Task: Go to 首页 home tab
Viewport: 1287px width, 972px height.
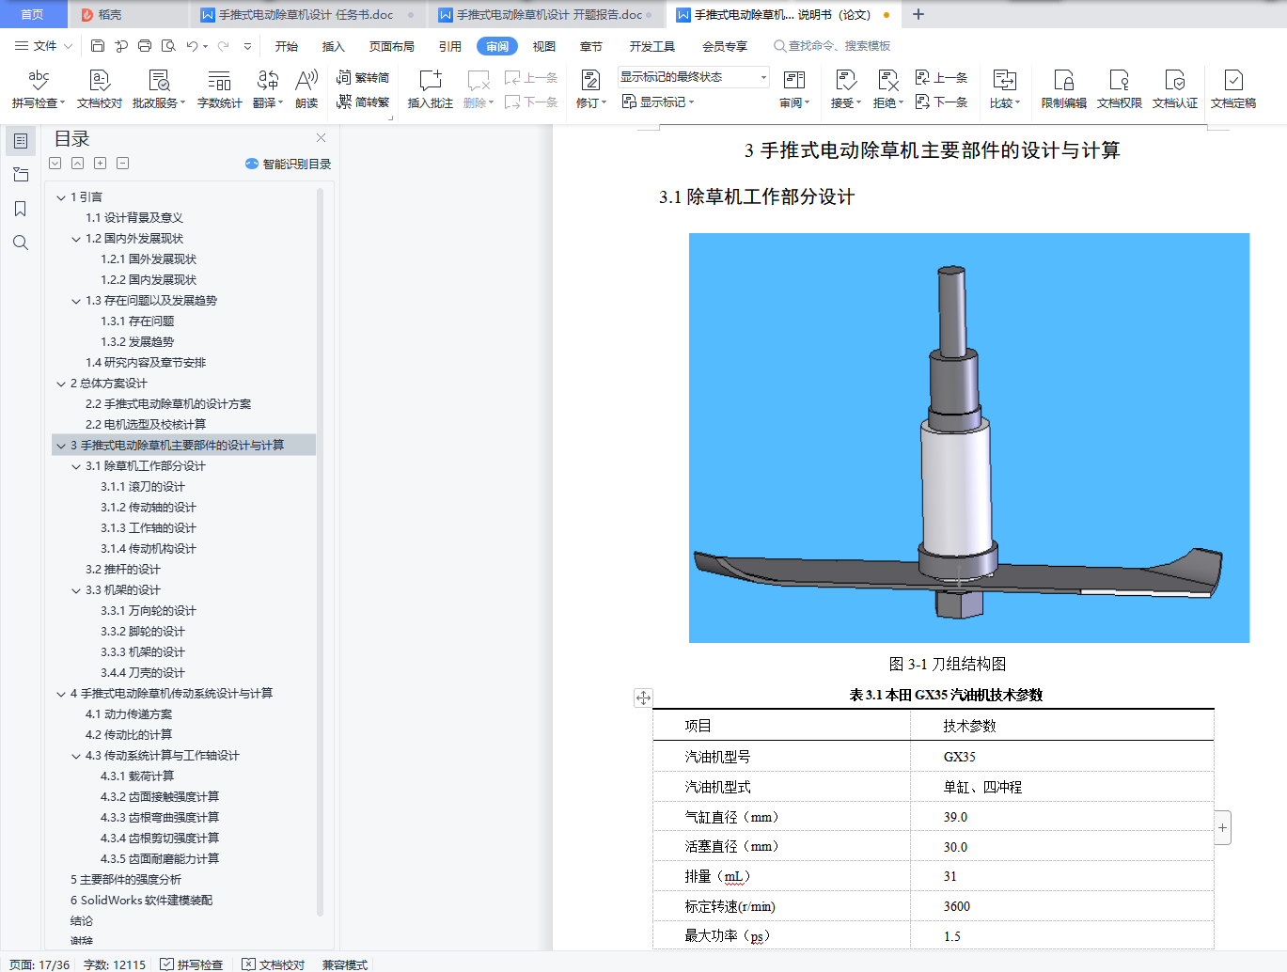Action: pos(33,15)
